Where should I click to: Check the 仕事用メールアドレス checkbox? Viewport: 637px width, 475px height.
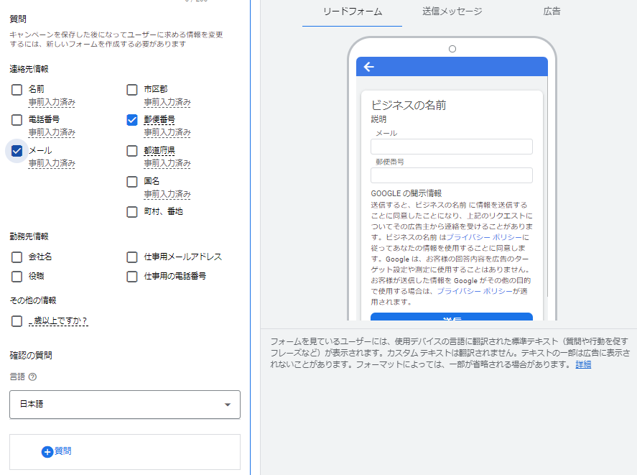[132, 257]
